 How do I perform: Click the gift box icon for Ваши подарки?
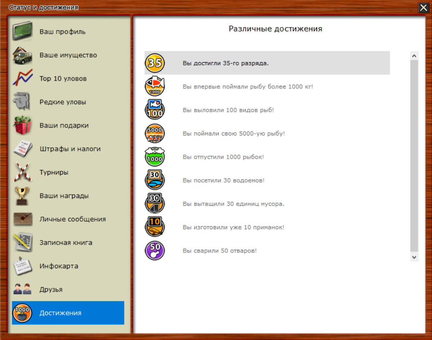coord(23,125)
